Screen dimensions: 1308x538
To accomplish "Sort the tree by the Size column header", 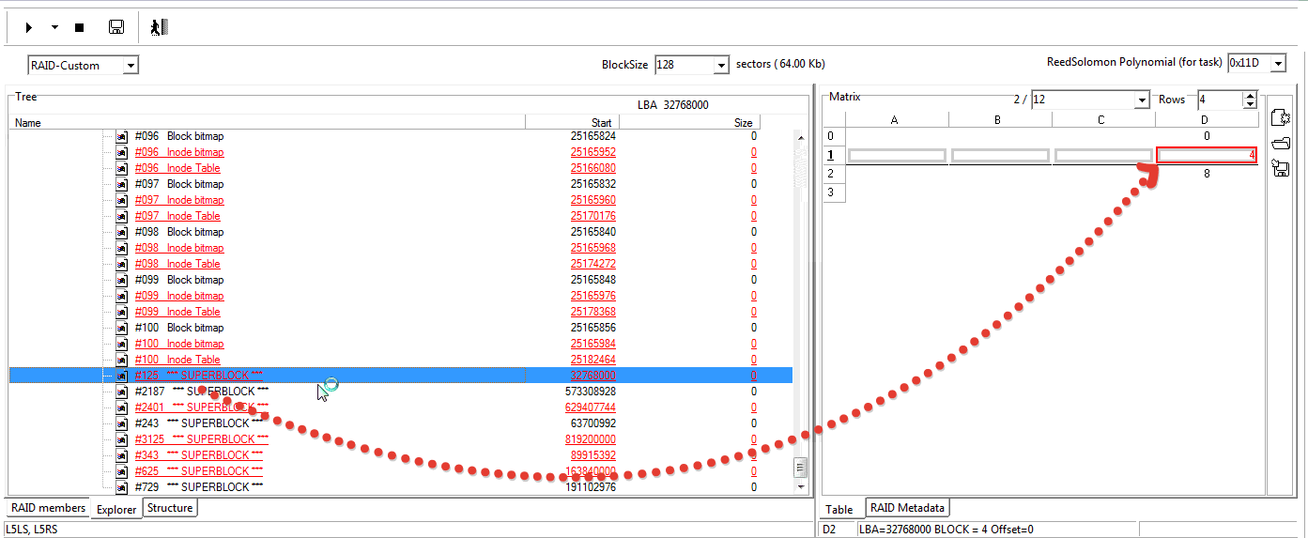I will click(688, 122).
